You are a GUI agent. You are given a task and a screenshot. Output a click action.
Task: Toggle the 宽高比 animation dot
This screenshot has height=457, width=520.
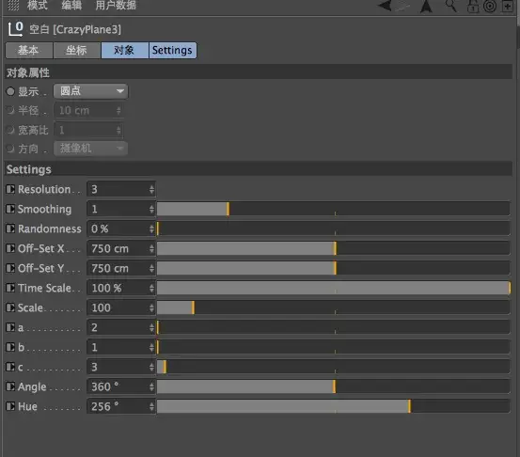tap(10, 130)
